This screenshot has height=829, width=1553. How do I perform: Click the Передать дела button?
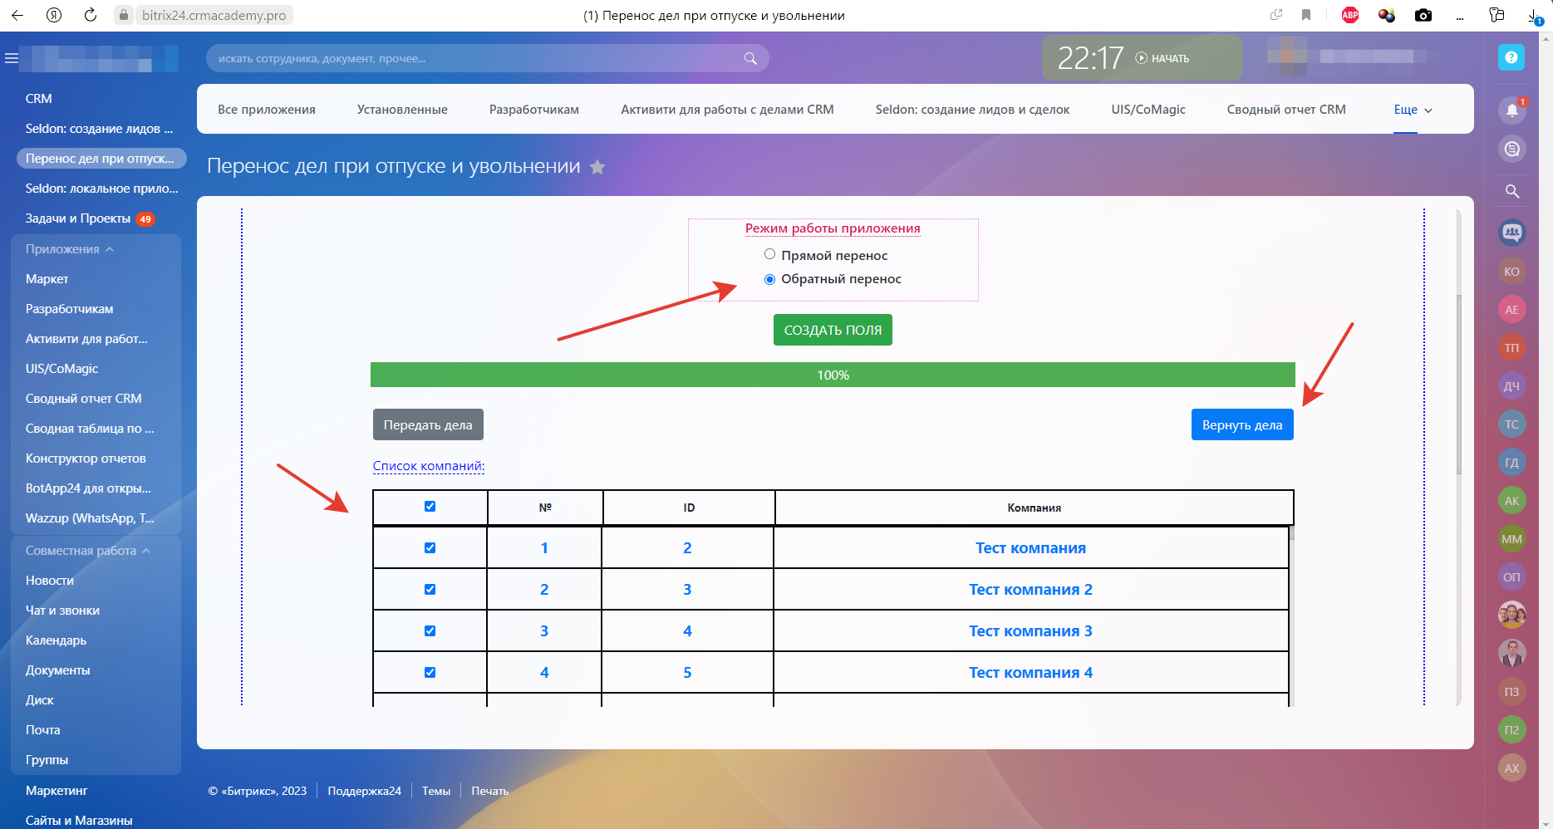tap(428, 424)
